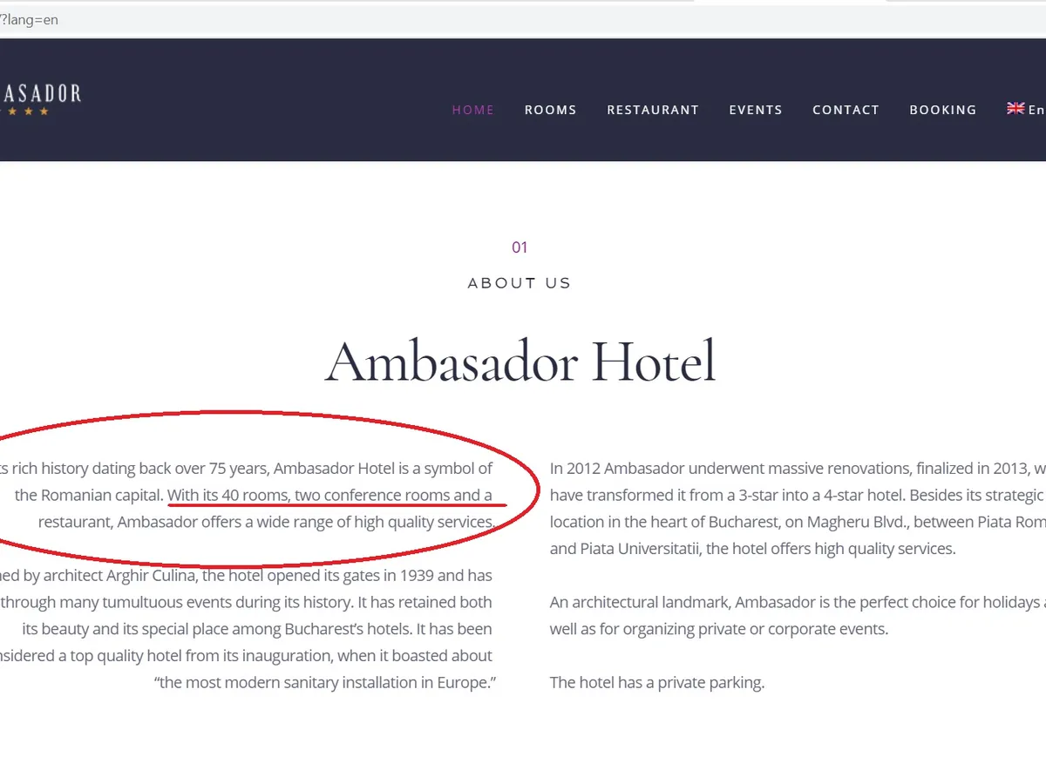This screenshot has width=1046, height=784.
Task: Click the ABOUT US section label
Action: tap(520, 283)
